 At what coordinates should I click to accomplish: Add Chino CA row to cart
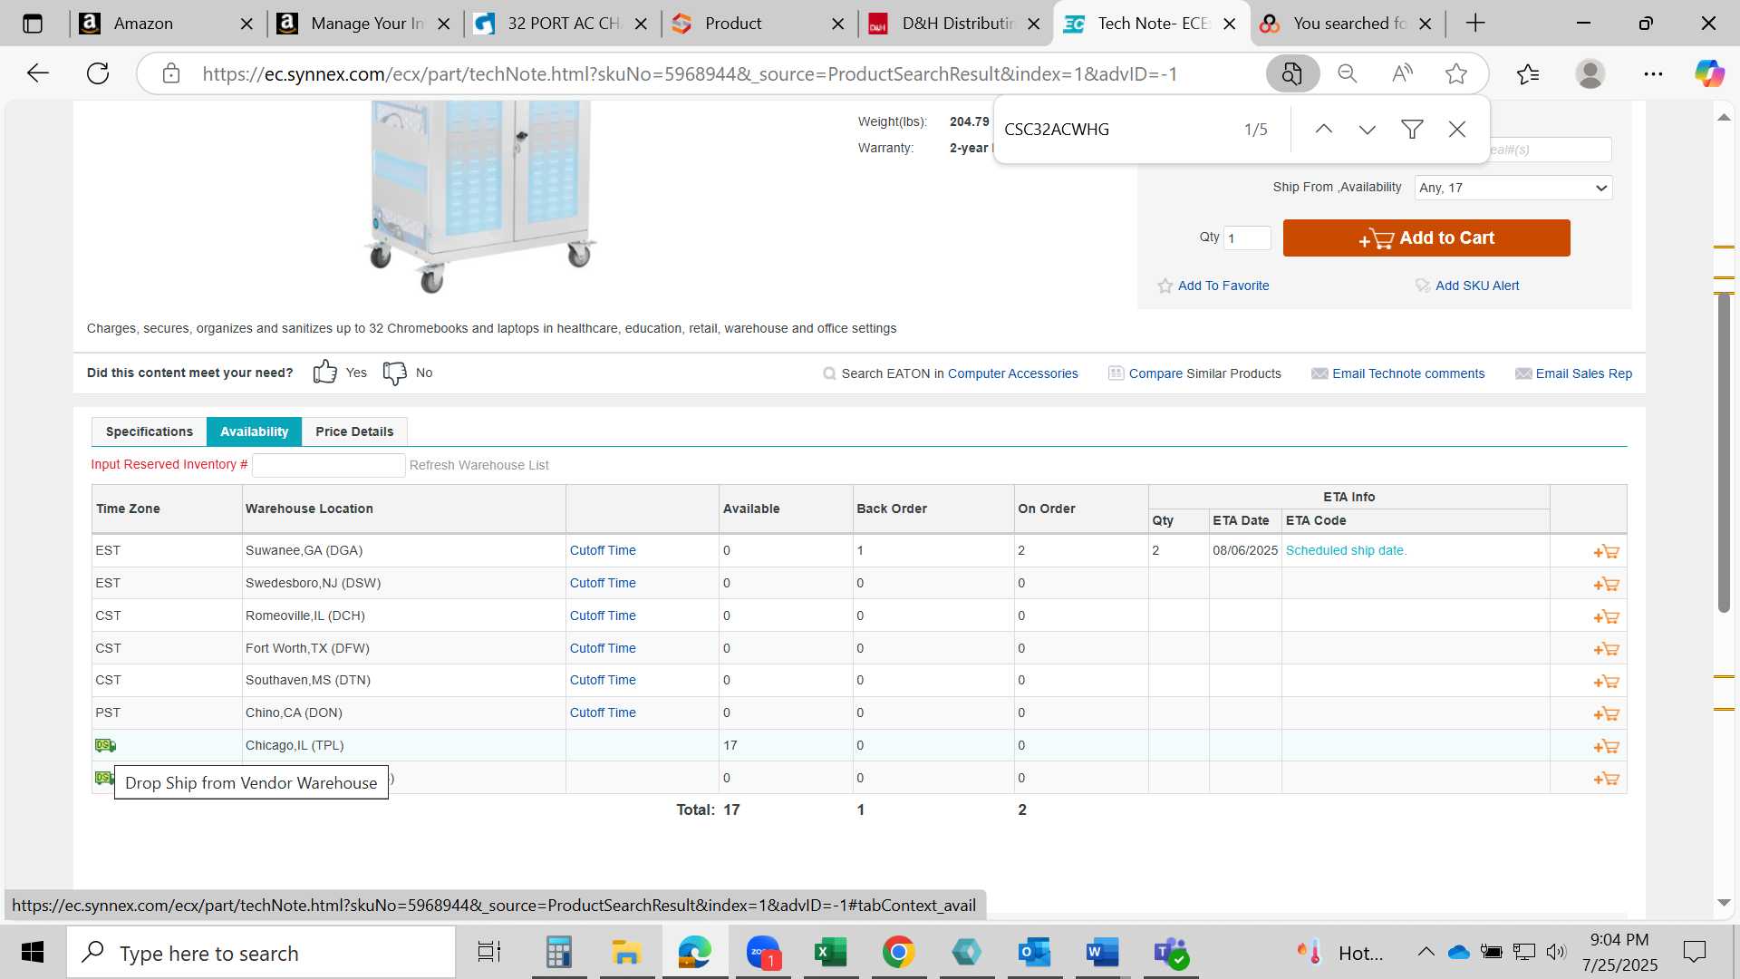(1606, 714)
